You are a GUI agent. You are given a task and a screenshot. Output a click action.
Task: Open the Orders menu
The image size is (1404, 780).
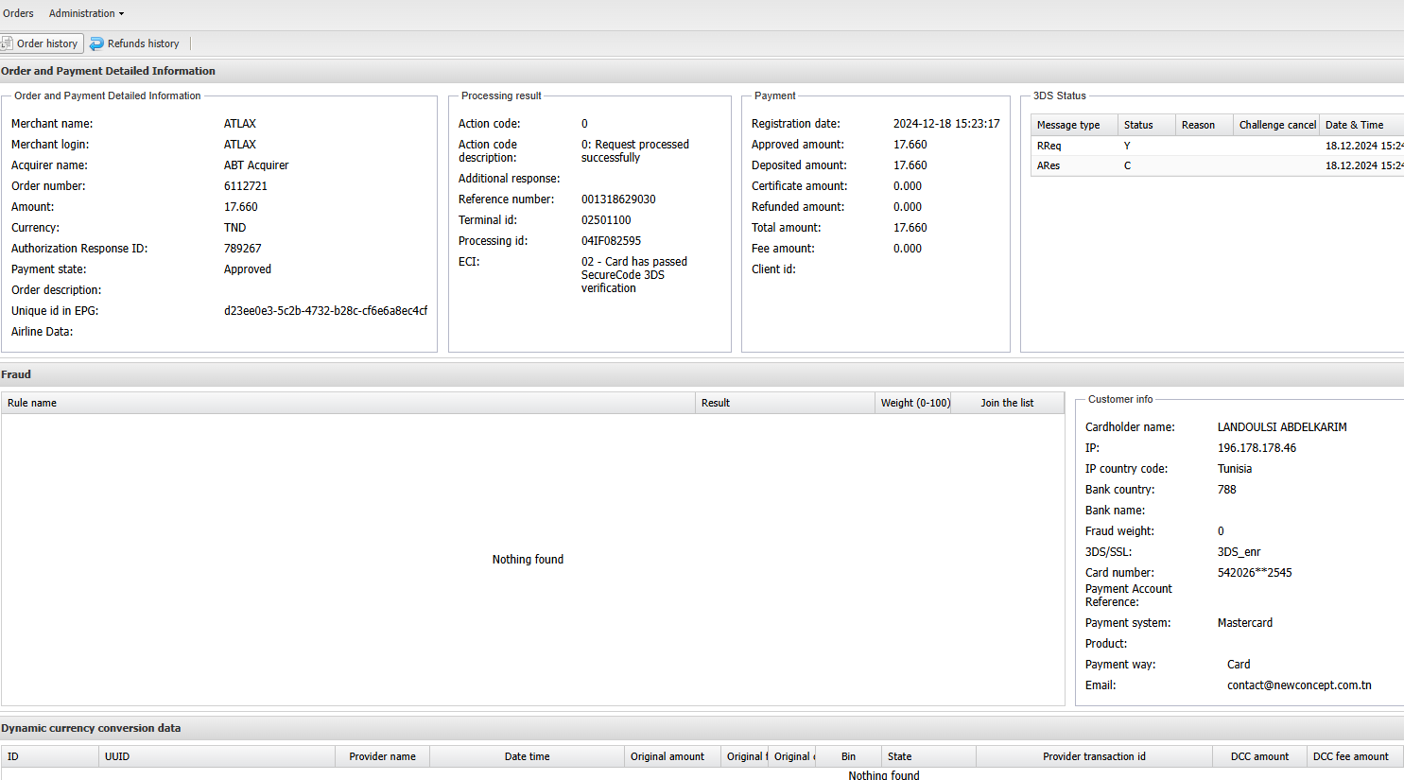pos(18,13)
